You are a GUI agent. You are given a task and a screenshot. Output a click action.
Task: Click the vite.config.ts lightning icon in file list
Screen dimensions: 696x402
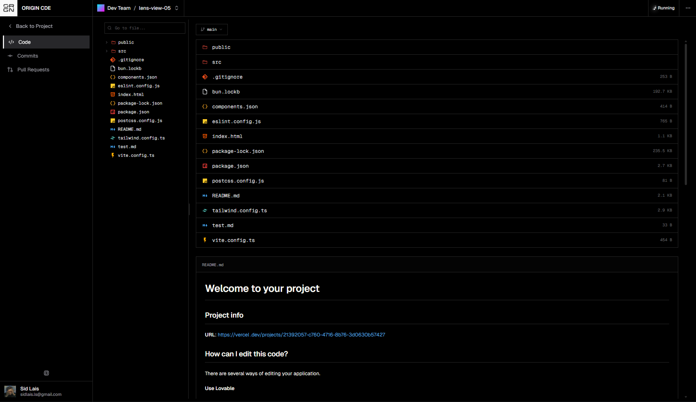[205, 240]
